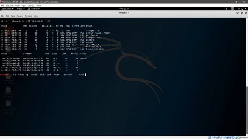This screenshot has width=248, height=139.
Task: Click the workspace indicator in top panel
Action: (x=232, y=9)
